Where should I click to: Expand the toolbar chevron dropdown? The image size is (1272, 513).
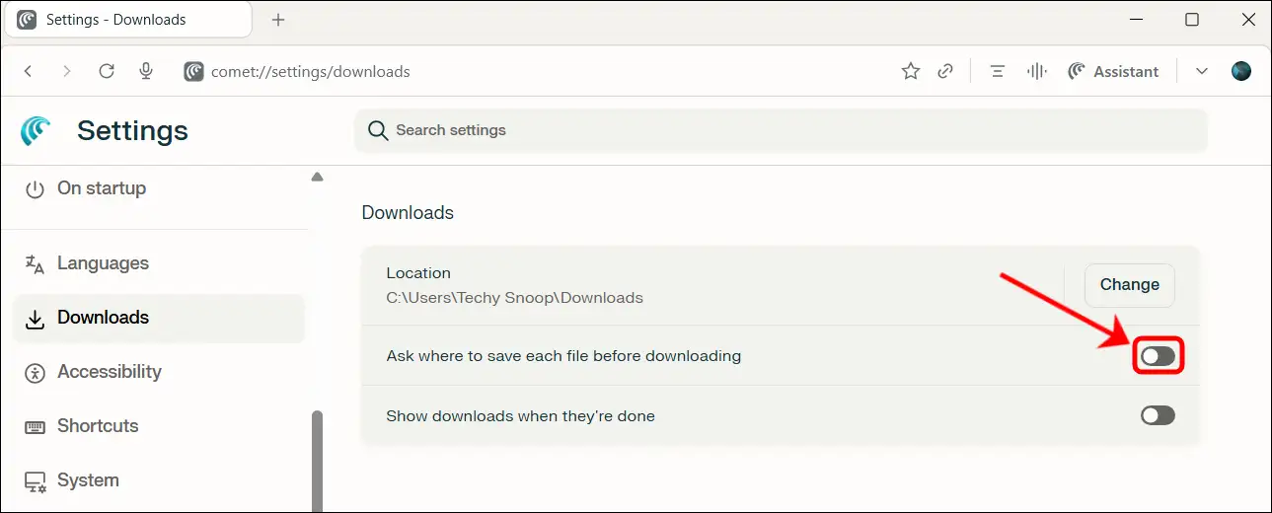click(x=1201, y=71)
